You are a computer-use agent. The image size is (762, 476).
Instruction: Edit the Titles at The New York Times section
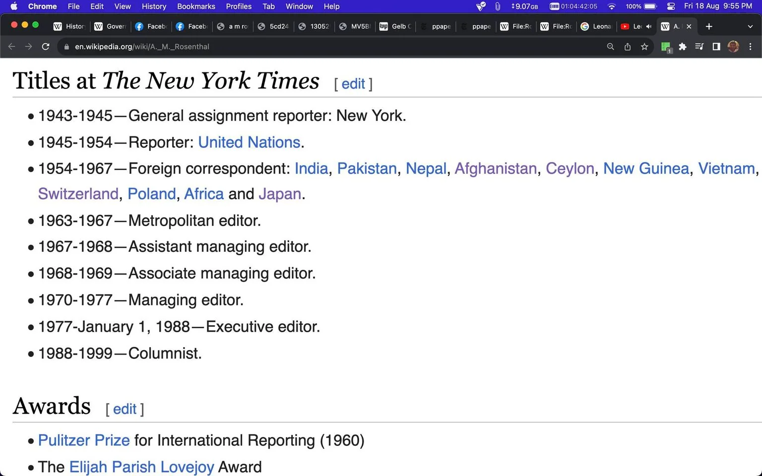(x=353, y=84)
